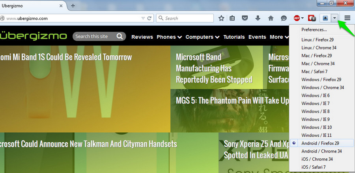Go to the Events page

pos(257,37)
